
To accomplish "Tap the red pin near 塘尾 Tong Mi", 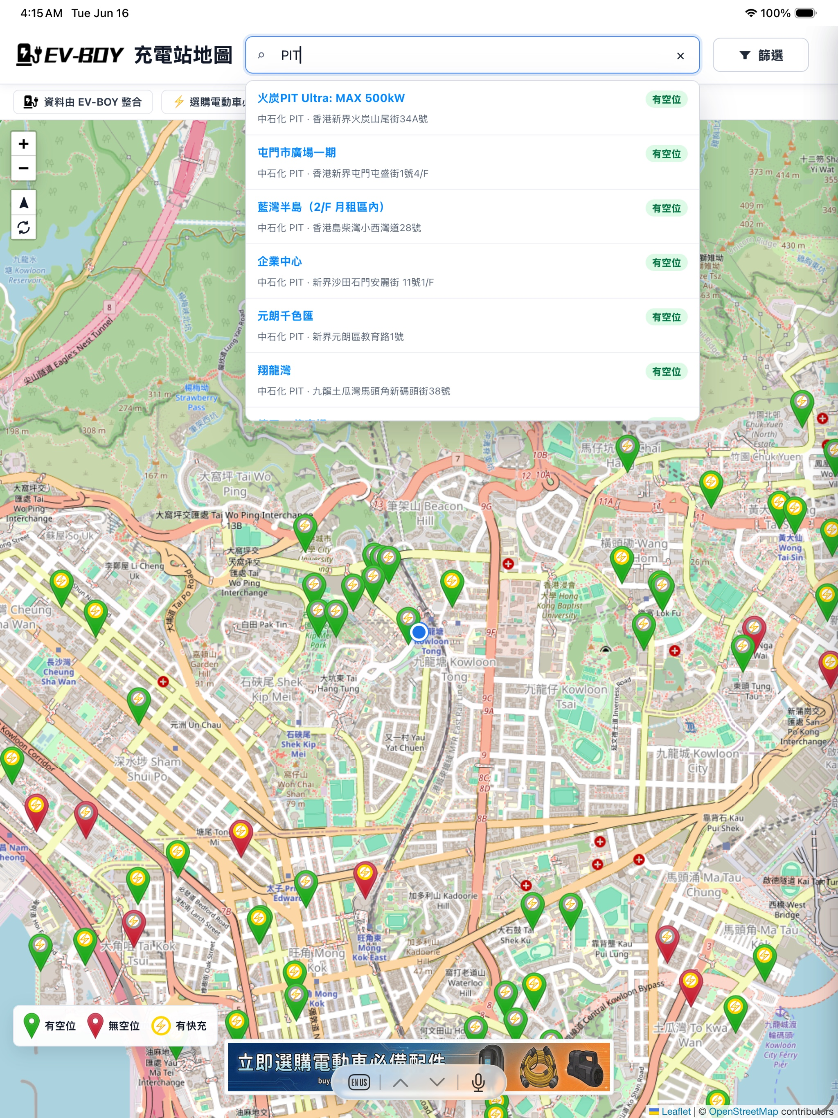I will (x=241, y=837).
